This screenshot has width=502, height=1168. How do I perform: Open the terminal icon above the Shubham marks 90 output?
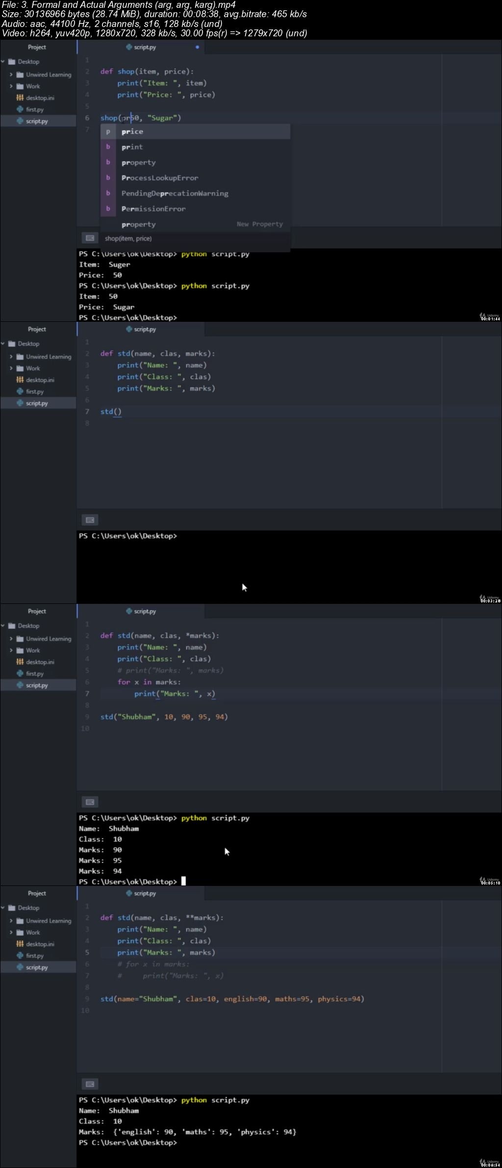pyautogui.click(x=90, y=802)
